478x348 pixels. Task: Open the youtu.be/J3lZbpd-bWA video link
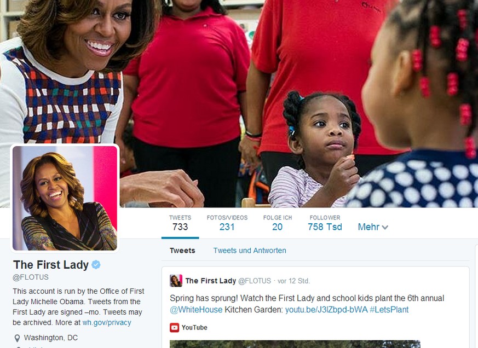click(x=326, y=310)
